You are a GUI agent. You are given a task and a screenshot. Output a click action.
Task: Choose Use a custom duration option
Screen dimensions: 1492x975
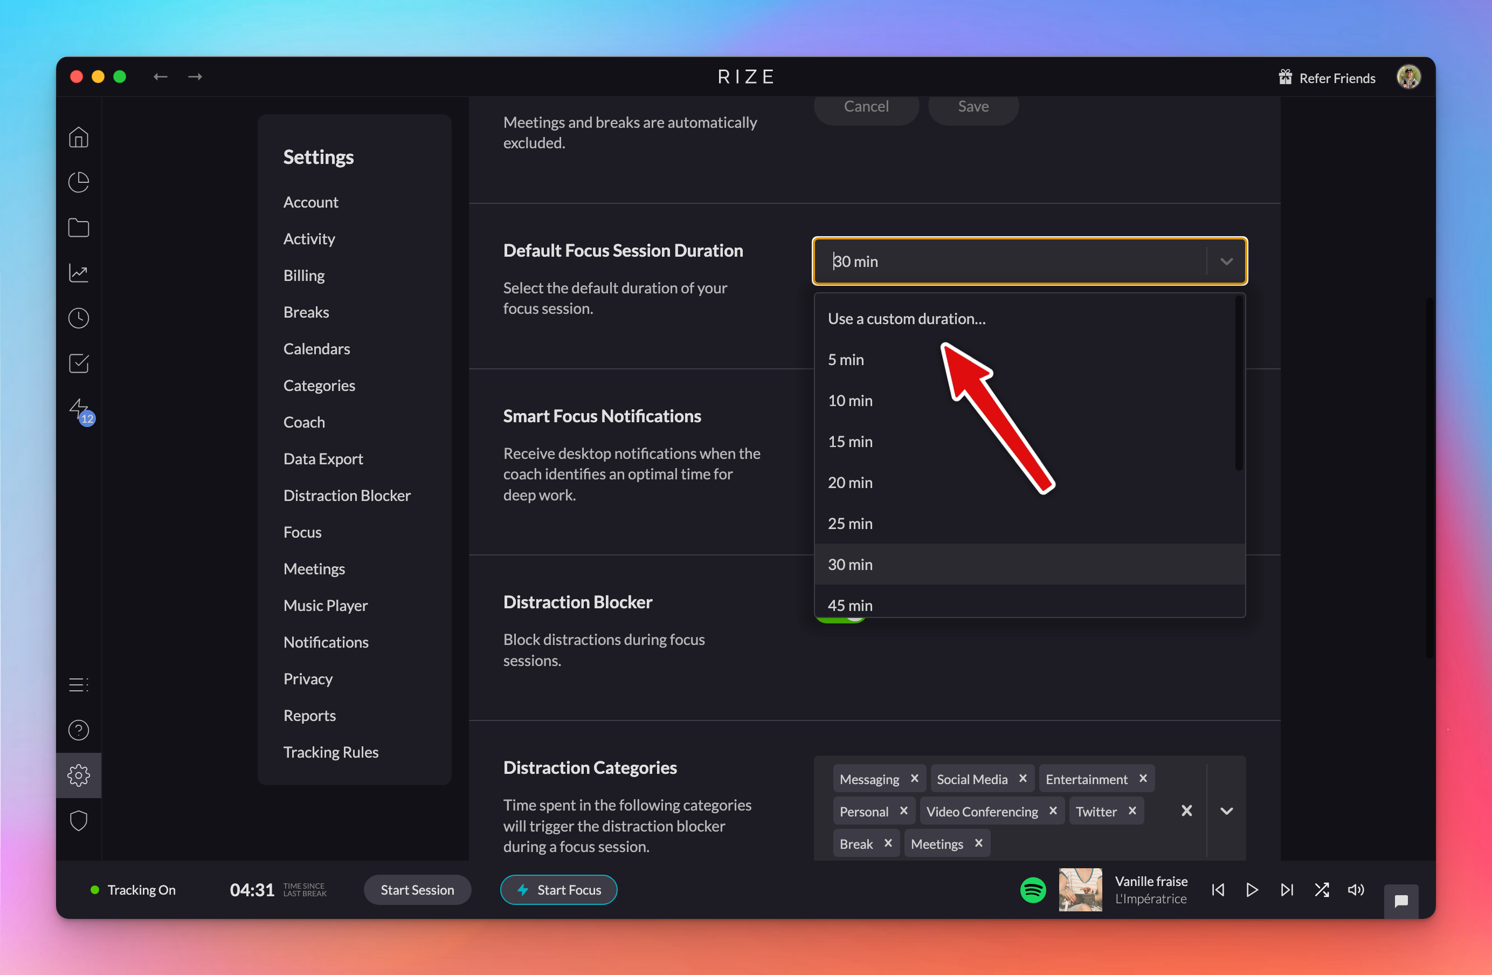[1029, 319]
